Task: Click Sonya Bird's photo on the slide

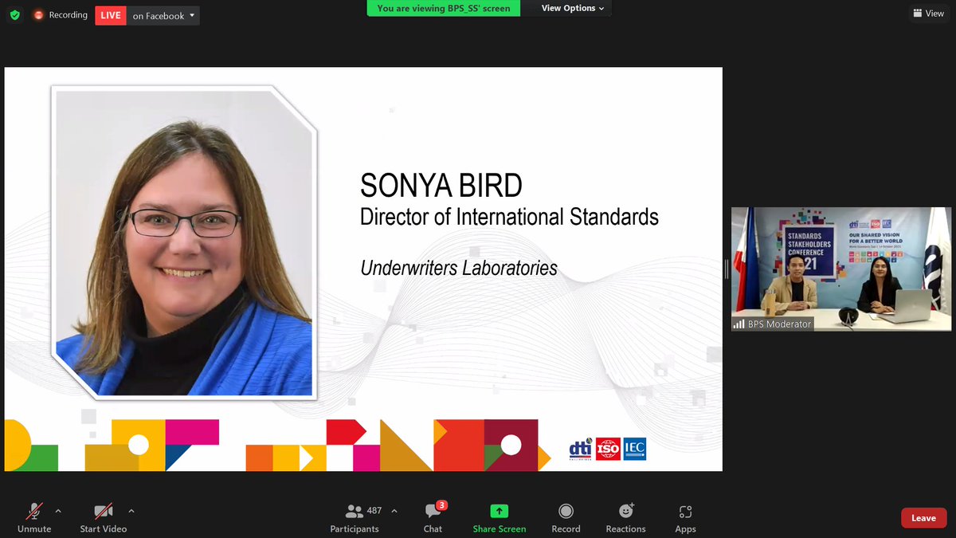Action: click(184, 242)
